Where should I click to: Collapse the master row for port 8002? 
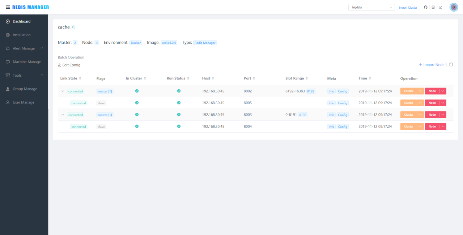coord(63,91)
